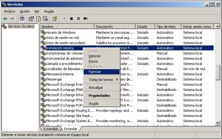
Task: Click the gear icon beside Inicio de sesión en red
Action: click(x=43, y=37)
